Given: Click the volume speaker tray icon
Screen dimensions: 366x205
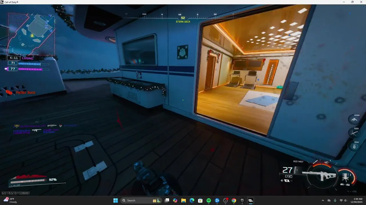Looking at the screenshot, I should pos(345,200).
